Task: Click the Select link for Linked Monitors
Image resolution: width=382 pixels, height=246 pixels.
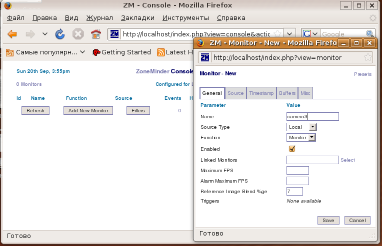Action: [x=347, y=160]
